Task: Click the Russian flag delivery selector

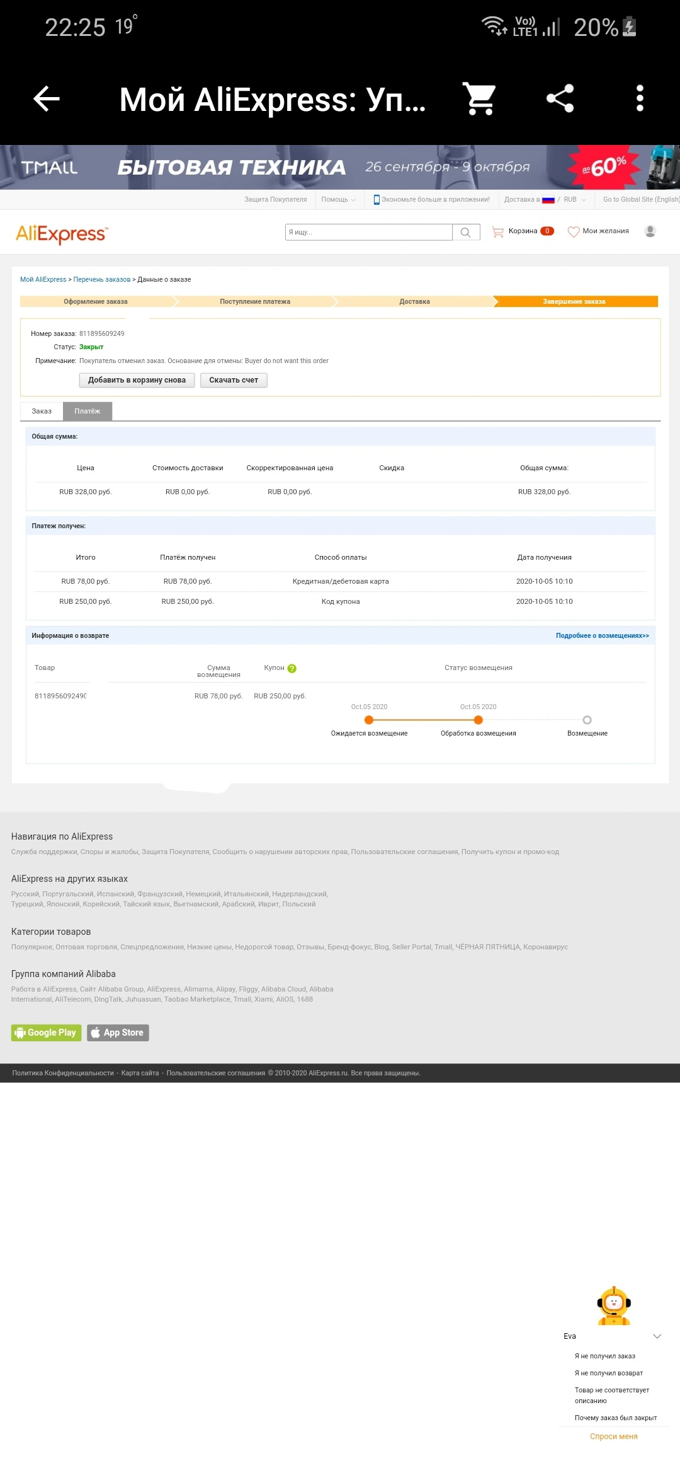Action: (548, 200)
